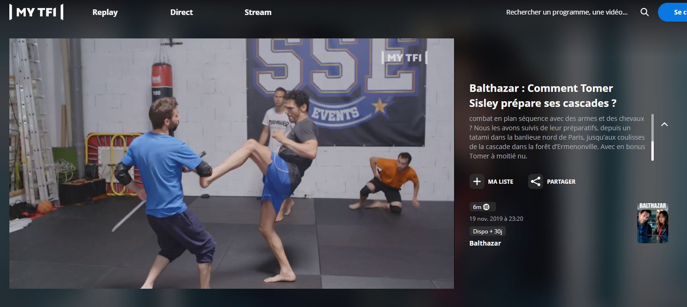Open the Balthazar poster thumbnail
The height and width of the screenshot is (307, 687).
652,223
